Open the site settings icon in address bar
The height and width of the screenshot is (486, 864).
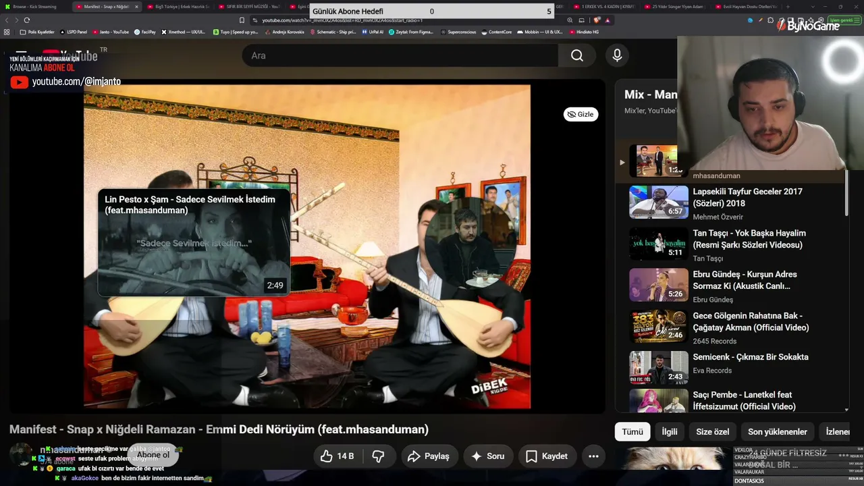pos(255,20)
